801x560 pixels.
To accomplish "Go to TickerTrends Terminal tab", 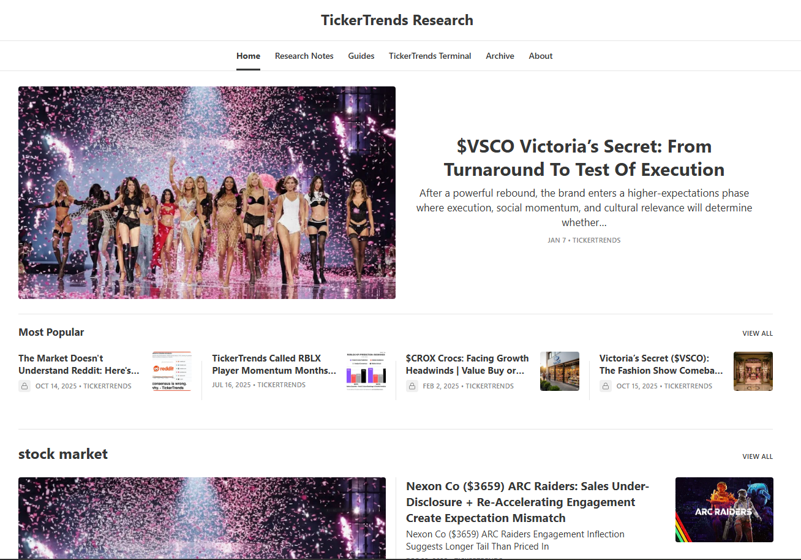I will (x=430, y=56).
